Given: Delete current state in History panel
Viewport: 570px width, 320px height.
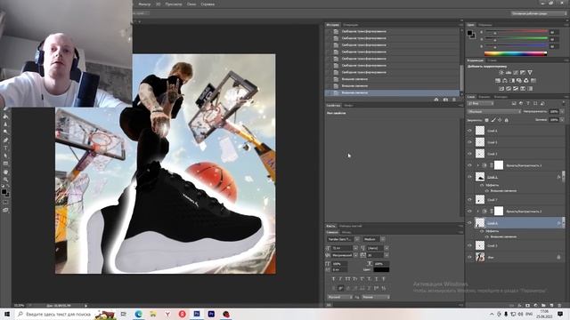Looking at the screenshot, I should [x=453, y=100].
